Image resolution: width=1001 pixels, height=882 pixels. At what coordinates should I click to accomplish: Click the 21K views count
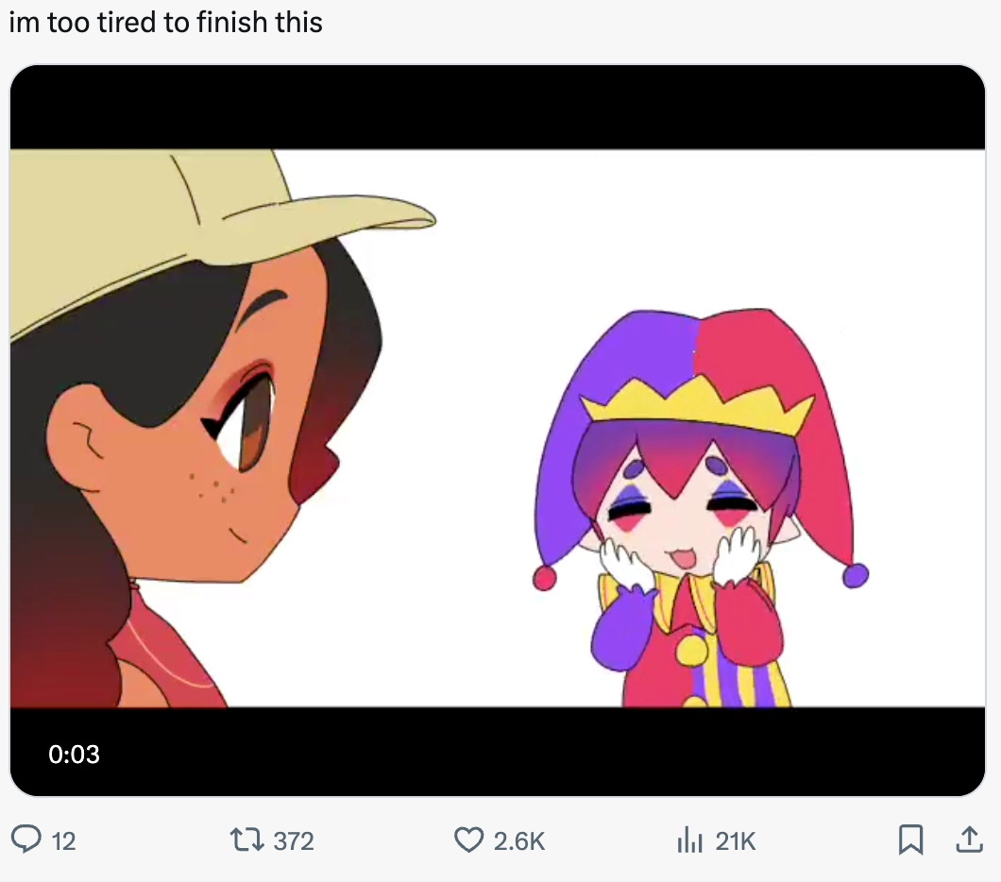coord(735,840)
